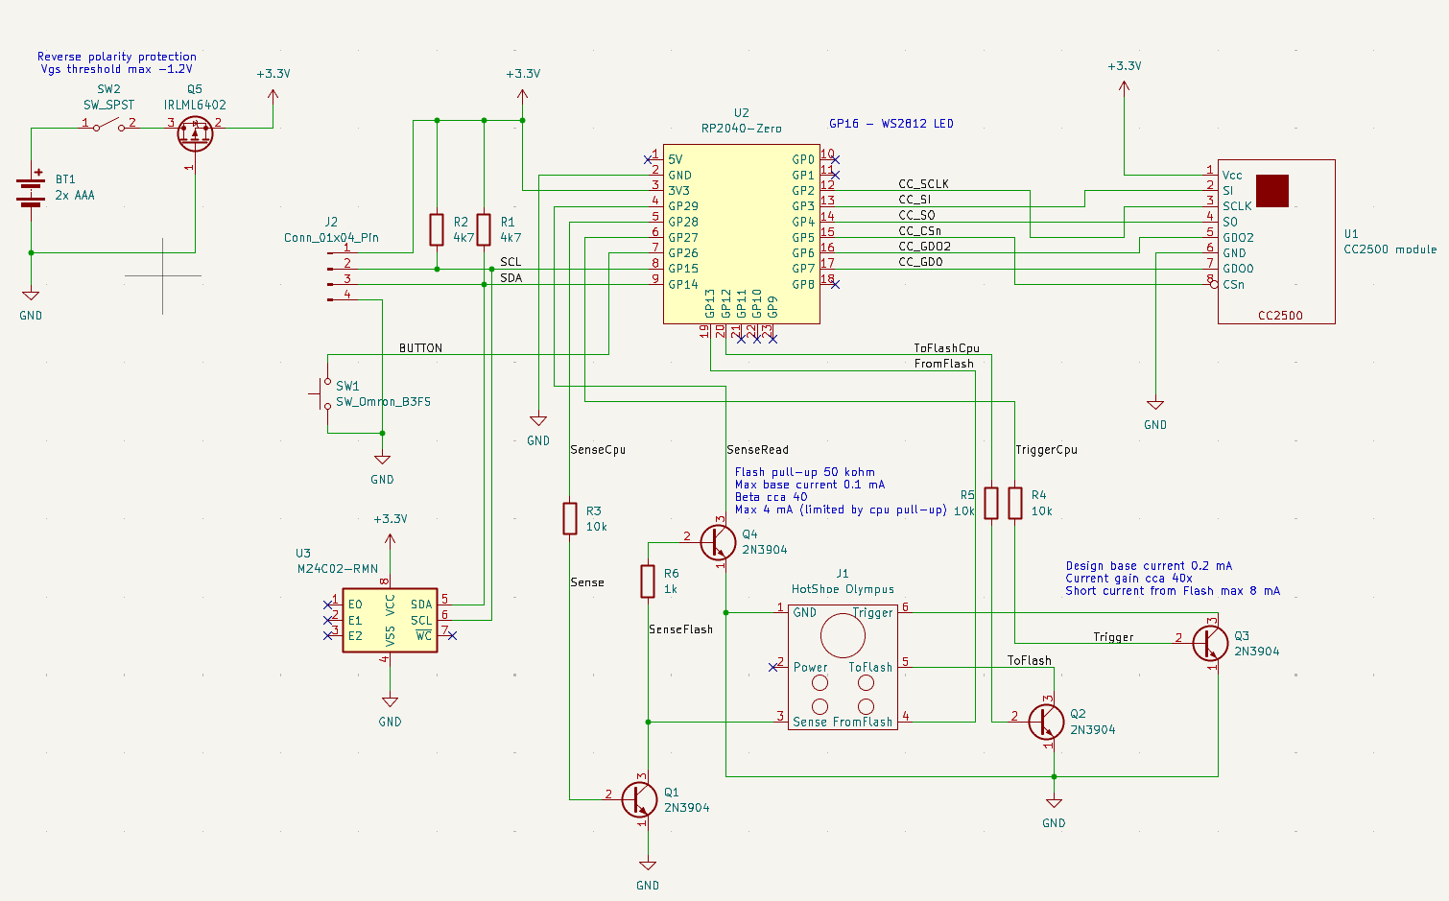Image resolution: width=1449 pixels, height=901 pixels.
Task: Click the ToFlash net label near Q2
Action: [1029, 661]
